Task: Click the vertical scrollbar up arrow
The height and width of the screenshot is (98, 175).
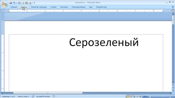Action: [x=173, y=14]
